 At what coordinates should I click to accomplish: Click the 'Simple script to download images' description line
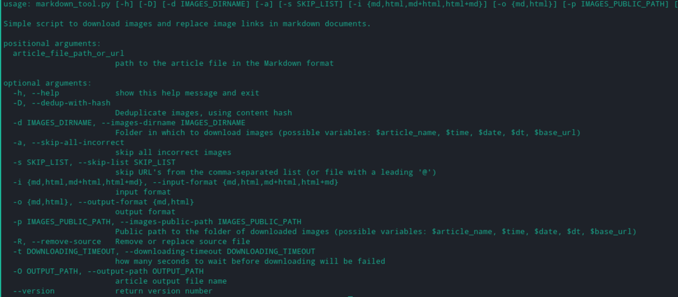187,24
